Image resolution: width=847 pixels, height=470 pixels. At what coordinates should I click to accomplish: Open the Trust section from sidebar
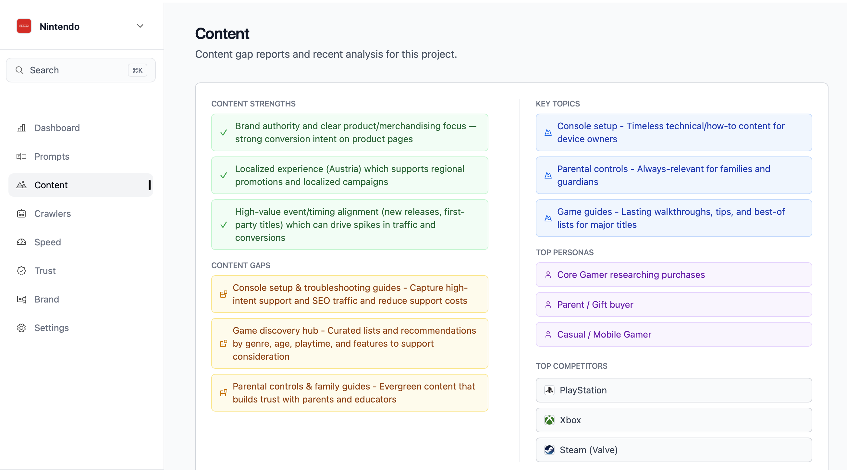tap(45, 271)
